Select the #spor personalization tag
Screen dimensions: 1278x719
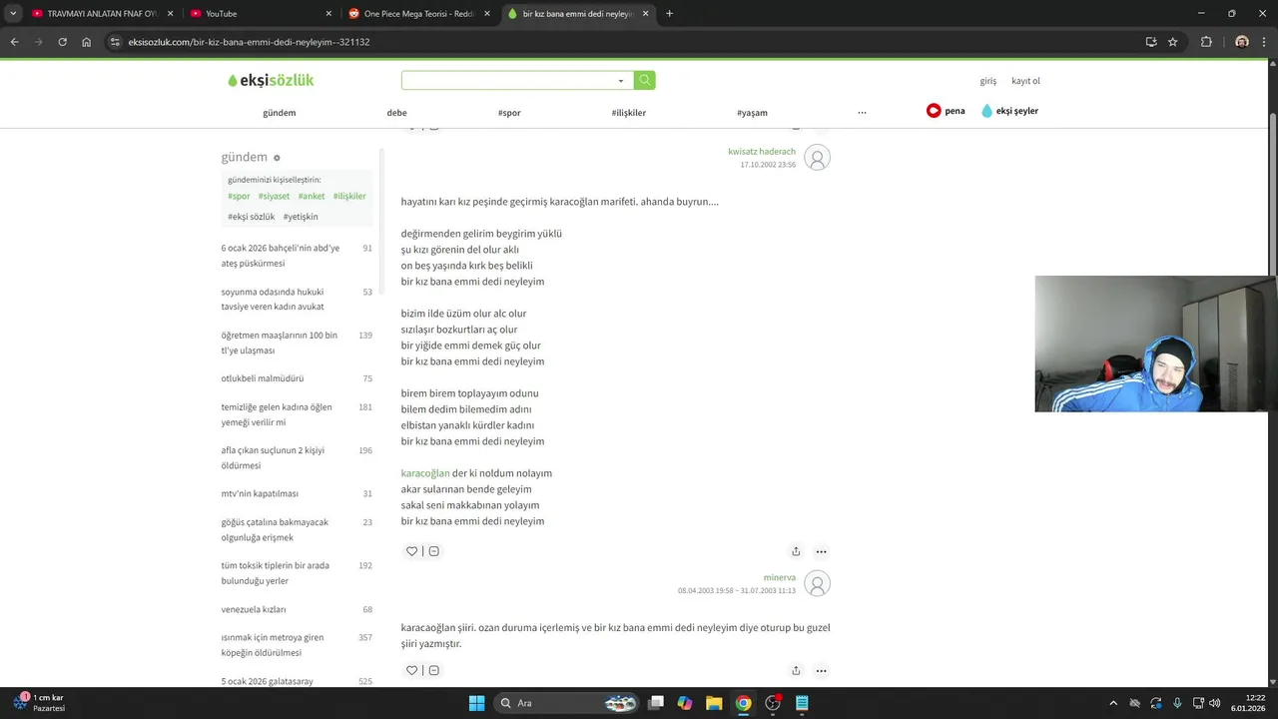point(239,196)
